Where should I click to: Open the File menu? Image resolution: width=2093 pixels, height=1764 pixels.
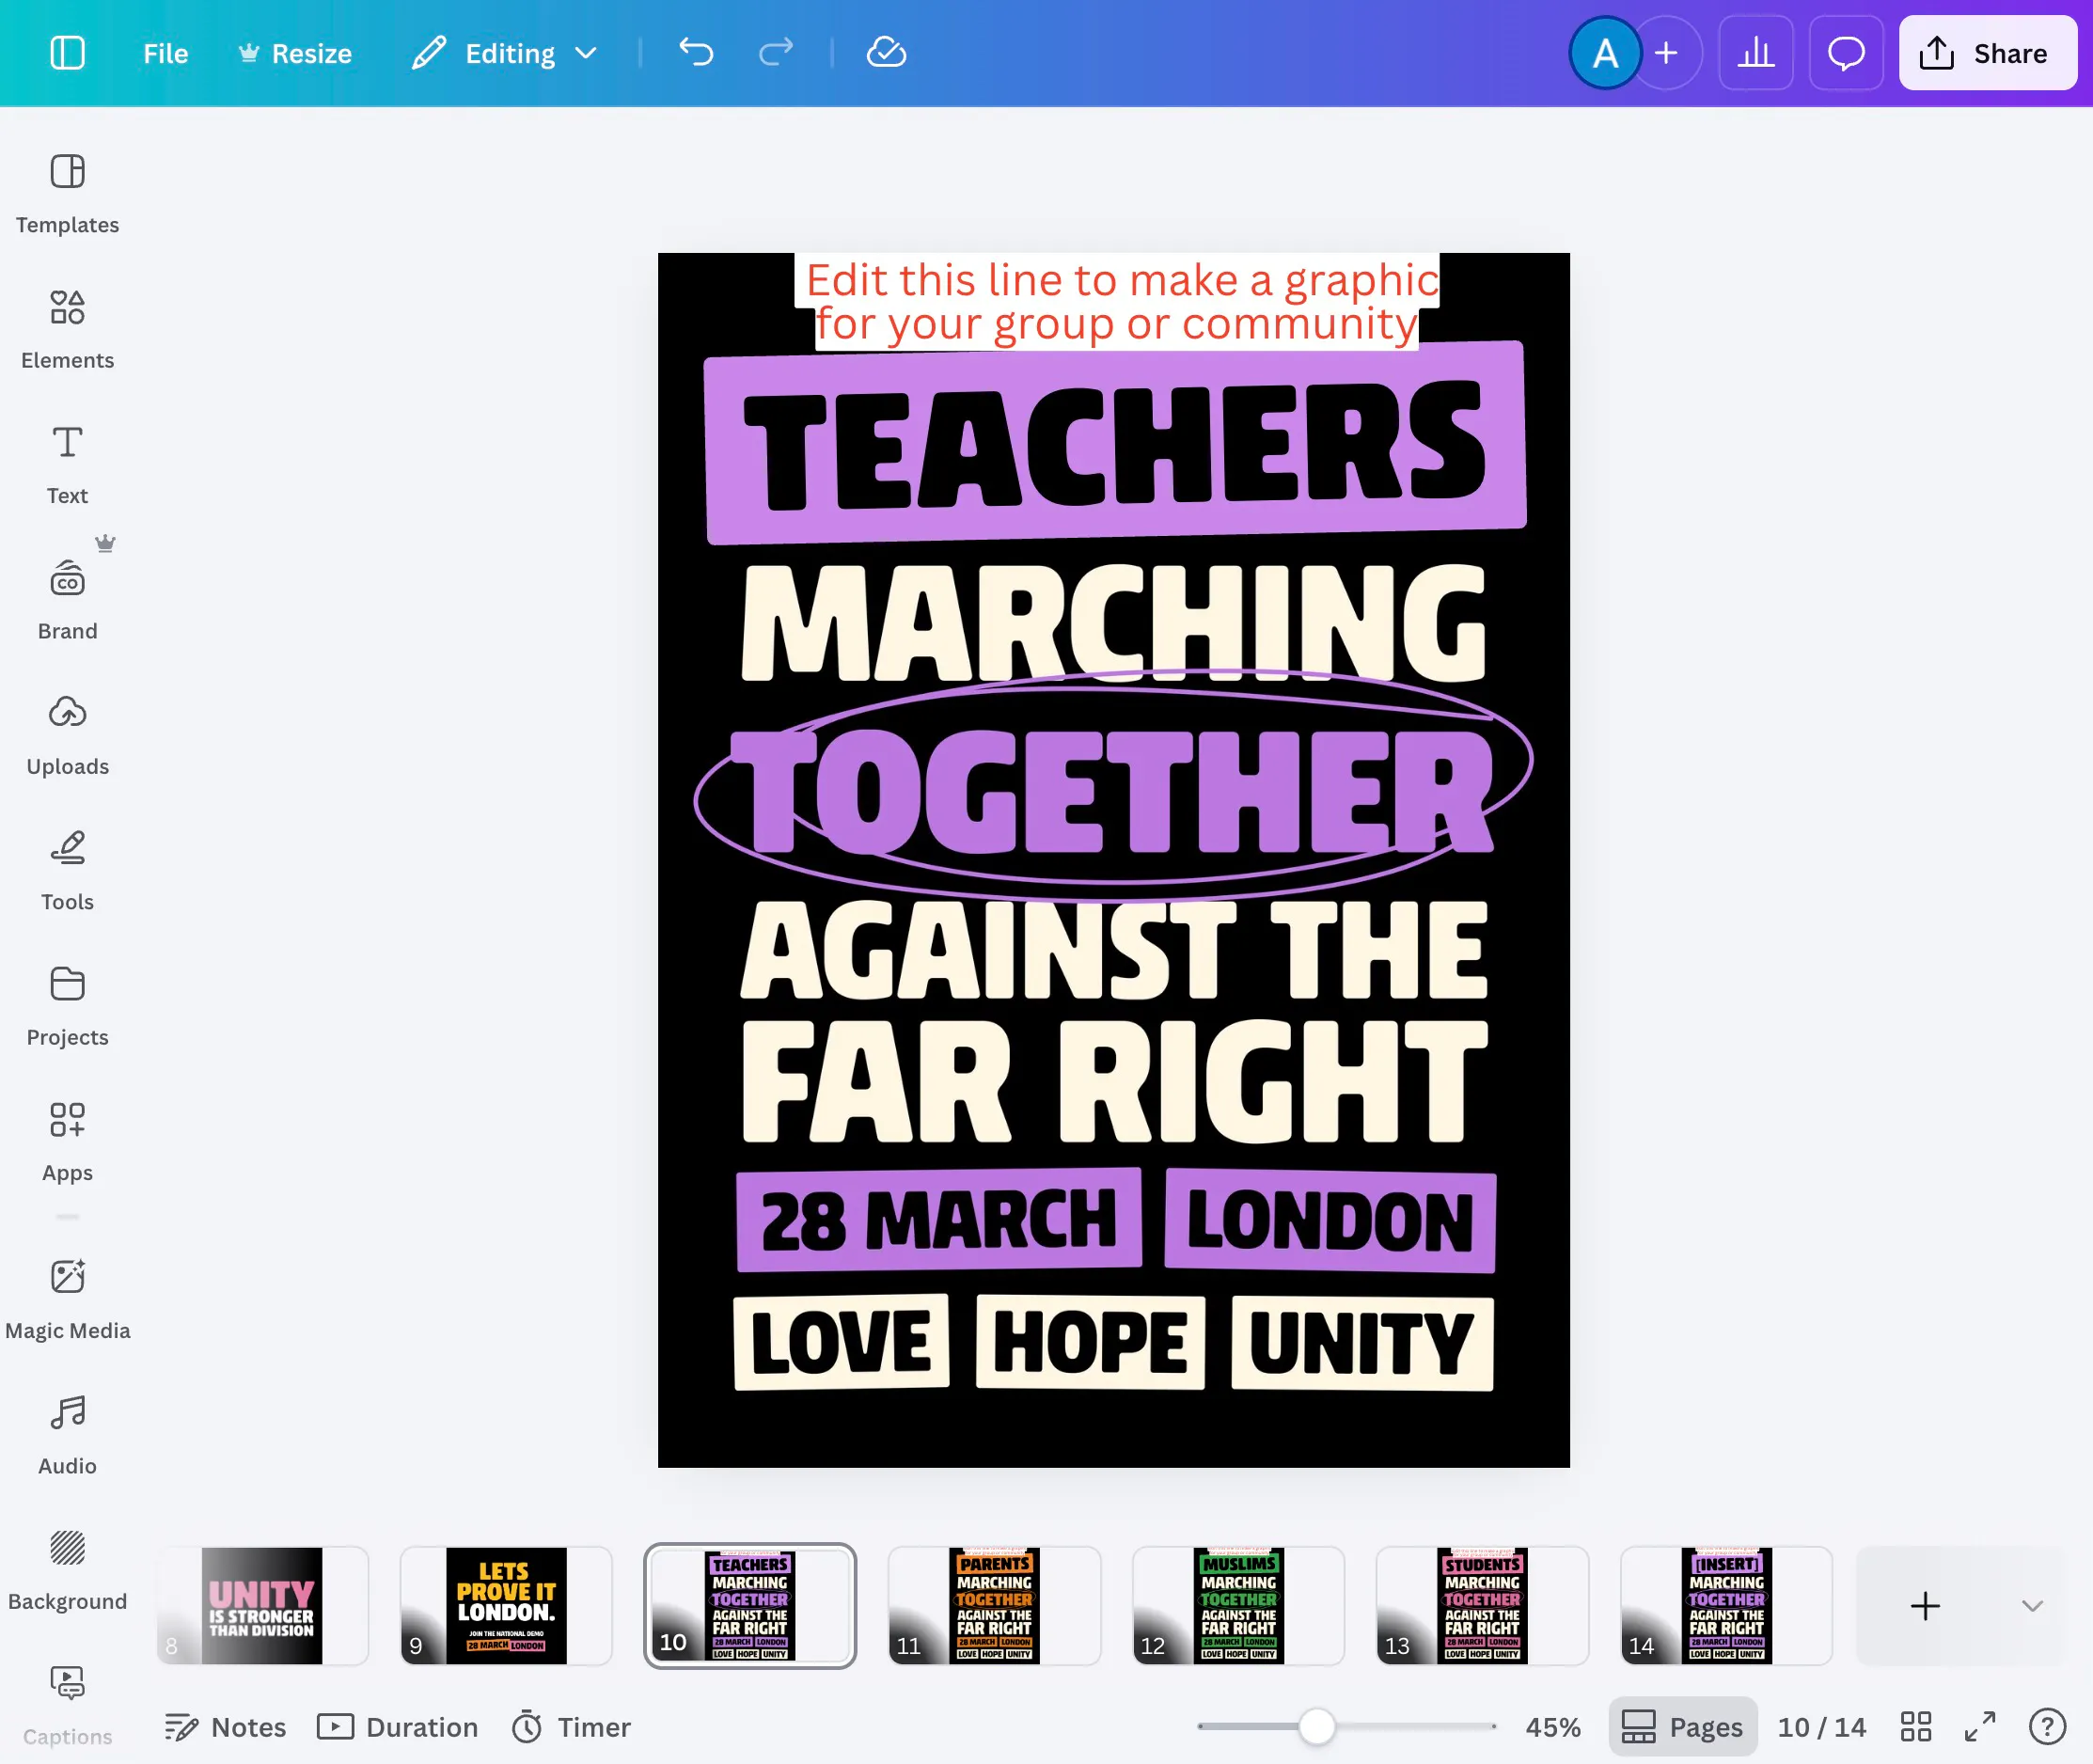tap(165, 53)
